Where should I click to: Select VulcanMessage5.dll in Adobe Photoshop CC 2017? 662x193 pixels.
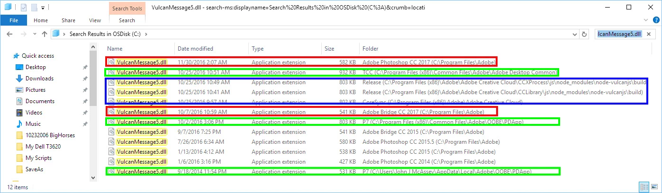point(142,62)
